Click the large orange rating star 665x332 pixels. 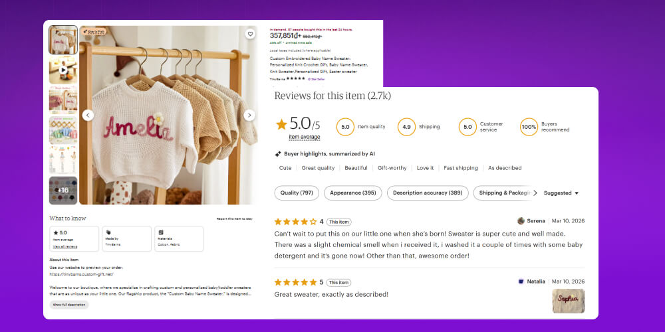point(281,124)
